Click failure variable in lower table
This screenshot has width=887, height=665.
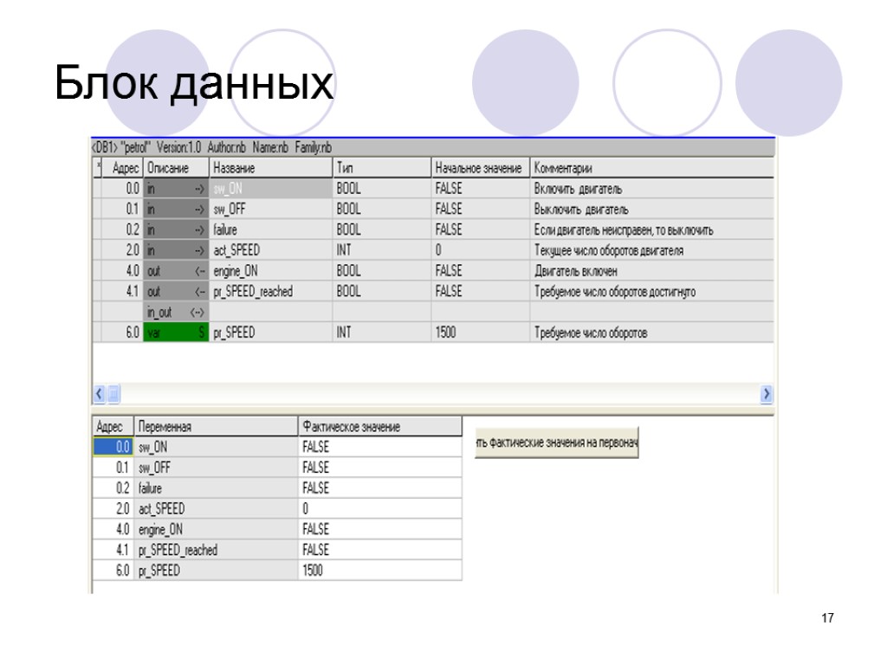pyautogui.click(x=216, y=488)
